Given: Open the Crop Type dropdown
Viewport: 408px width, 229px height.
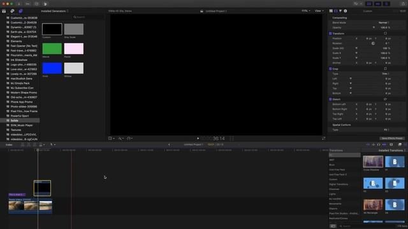Looking at the screenshot, I should (x=386, y=74).
